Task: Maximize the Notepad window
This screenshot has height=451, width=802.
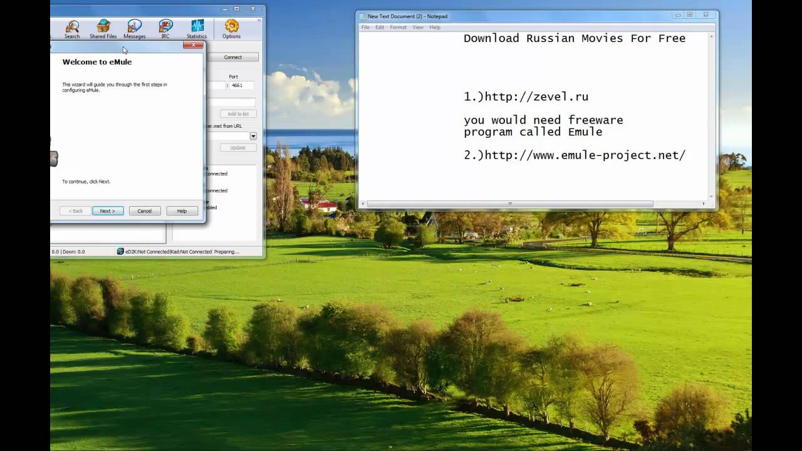Action: click(690, 14)
